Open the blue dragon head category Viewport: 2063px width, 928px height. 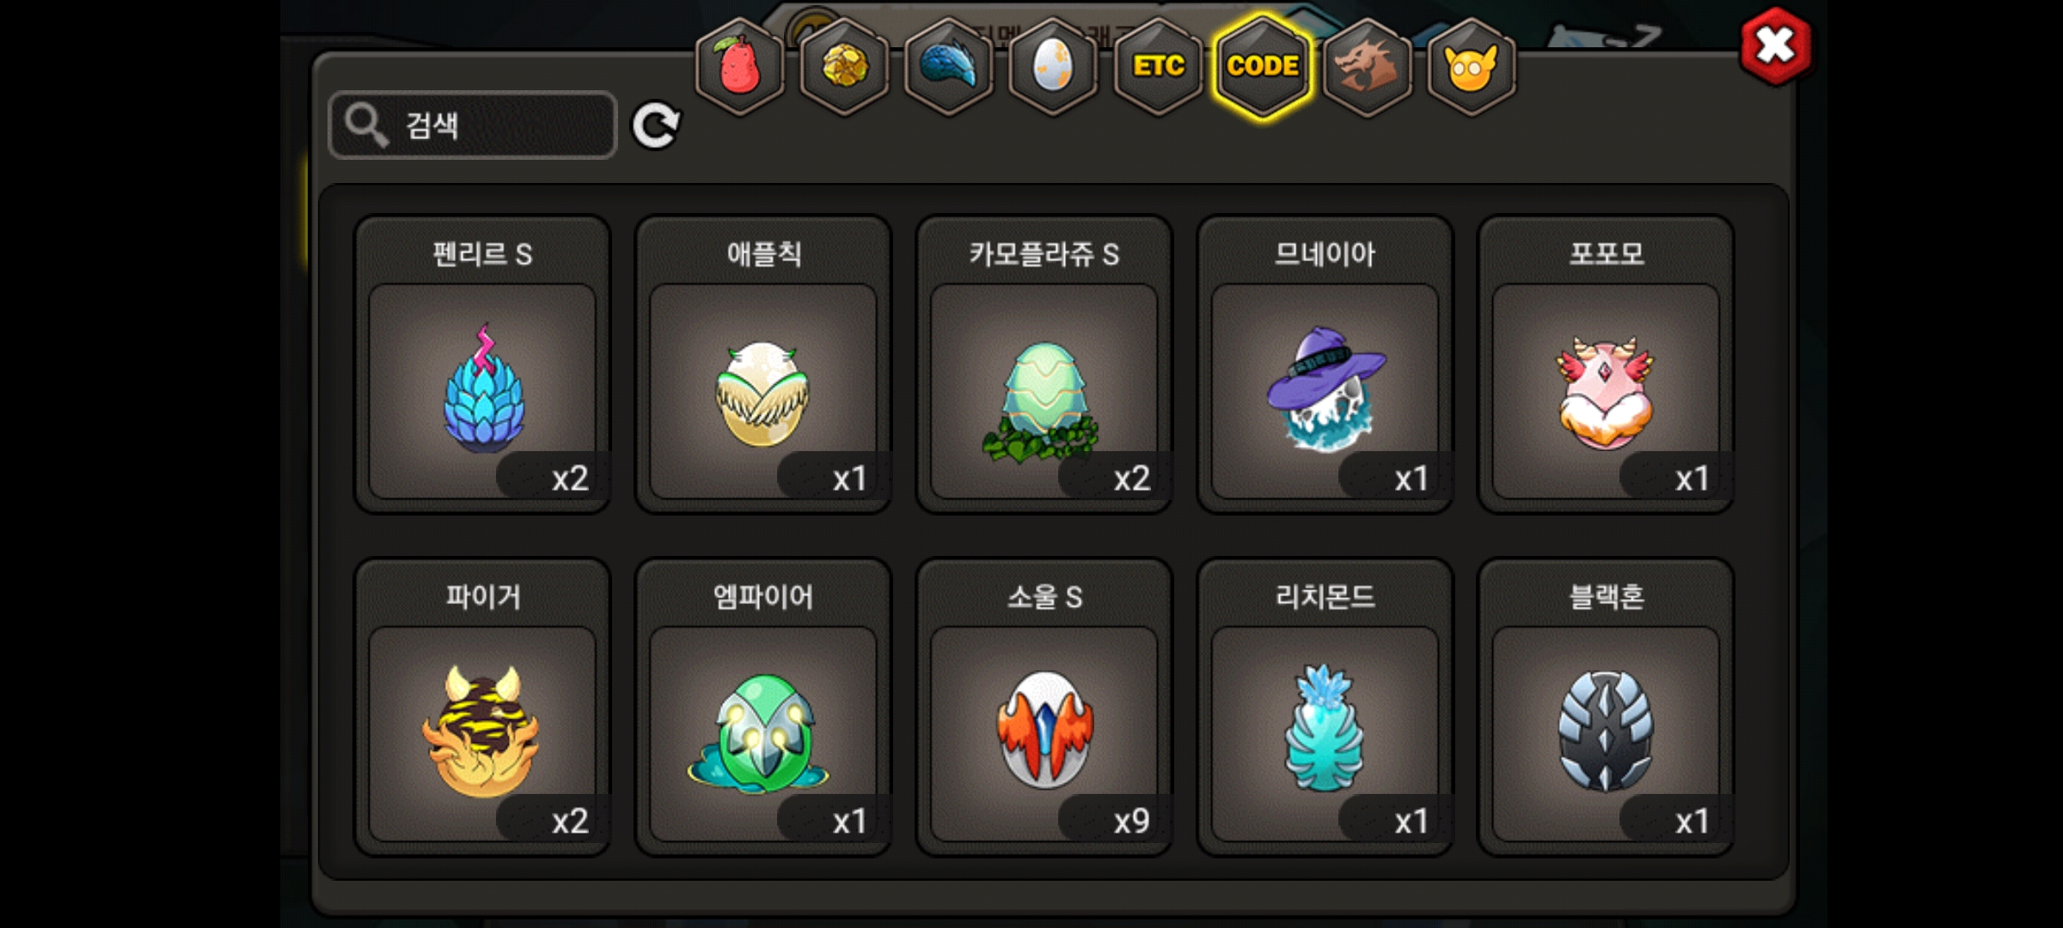pyautogui.click(x=949, y=66)
